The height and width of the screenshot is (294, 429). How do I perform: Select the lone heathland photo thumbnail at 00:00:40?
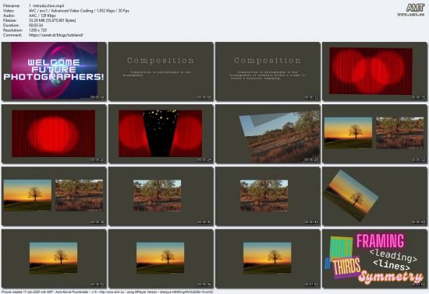pos(161,196)
